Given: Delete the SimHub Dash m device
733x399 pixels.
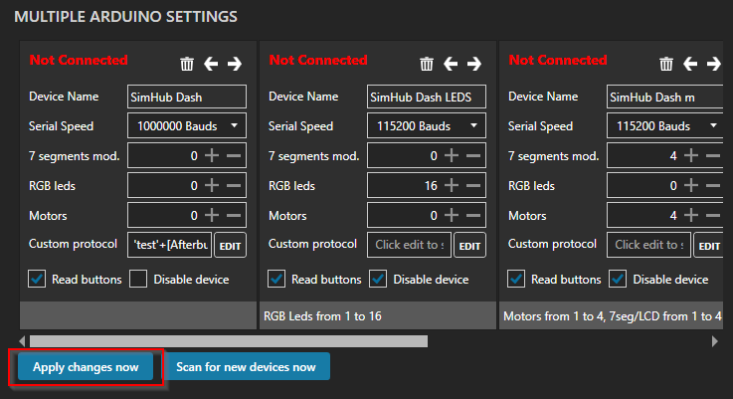Looking at the screenshot, I should click(x=666, y=64).
